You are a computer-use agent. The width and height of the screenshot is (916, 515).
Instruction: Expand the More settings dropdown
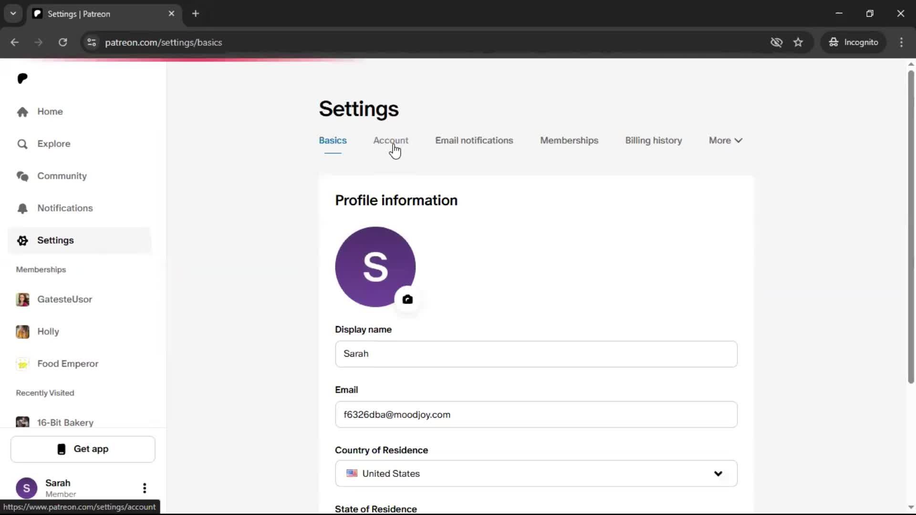tap(725, 141)
